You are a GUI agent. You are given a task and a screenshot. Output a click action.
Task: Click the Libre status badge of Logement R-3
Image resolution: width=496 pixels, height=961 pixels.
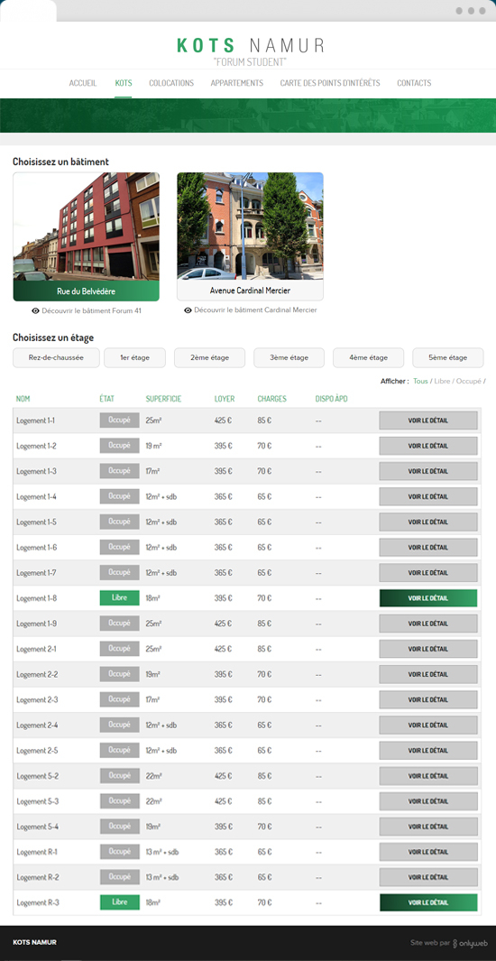point(119,902)
